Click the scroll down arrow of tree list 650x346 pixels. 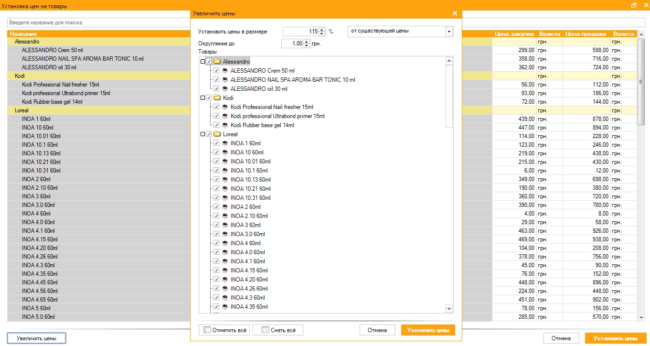point(449,309)
